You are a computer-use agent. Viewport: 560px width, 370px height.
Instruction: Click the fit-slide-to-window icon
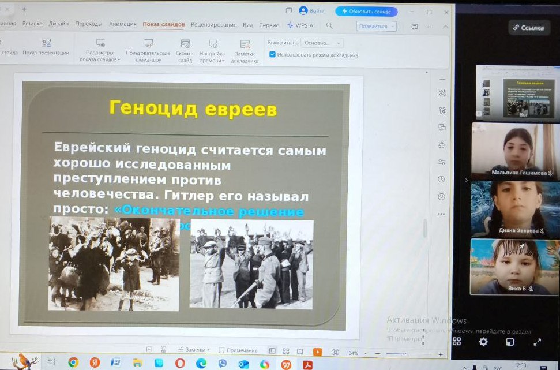click(x=335, y=352)
